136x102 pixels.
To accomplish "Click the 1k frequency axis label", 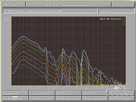I will pos(74,88).
